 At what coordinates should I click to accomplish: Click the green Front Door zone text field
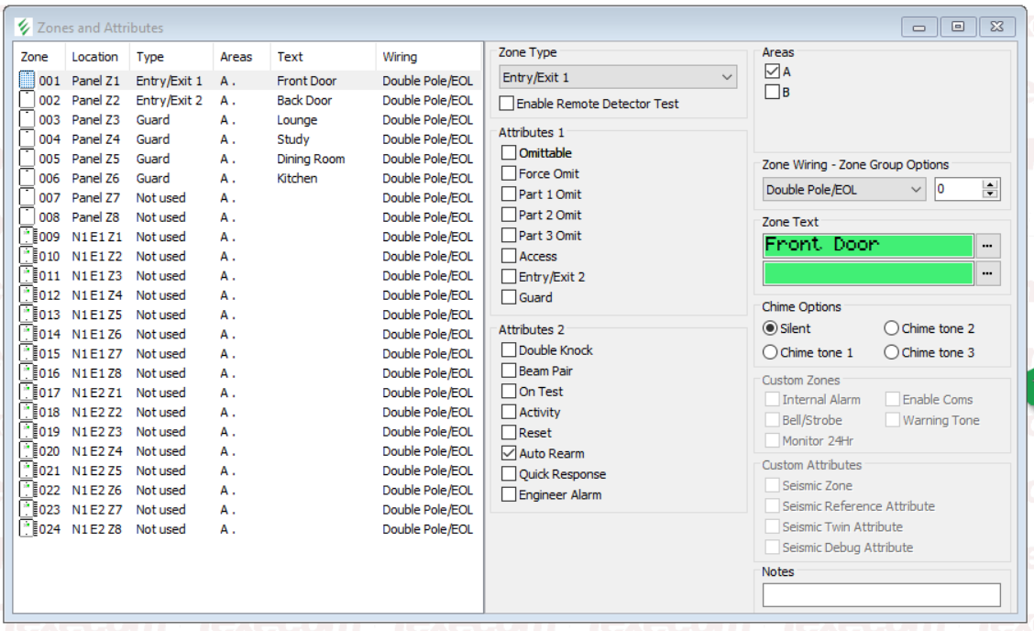click(x=867, y=245)
